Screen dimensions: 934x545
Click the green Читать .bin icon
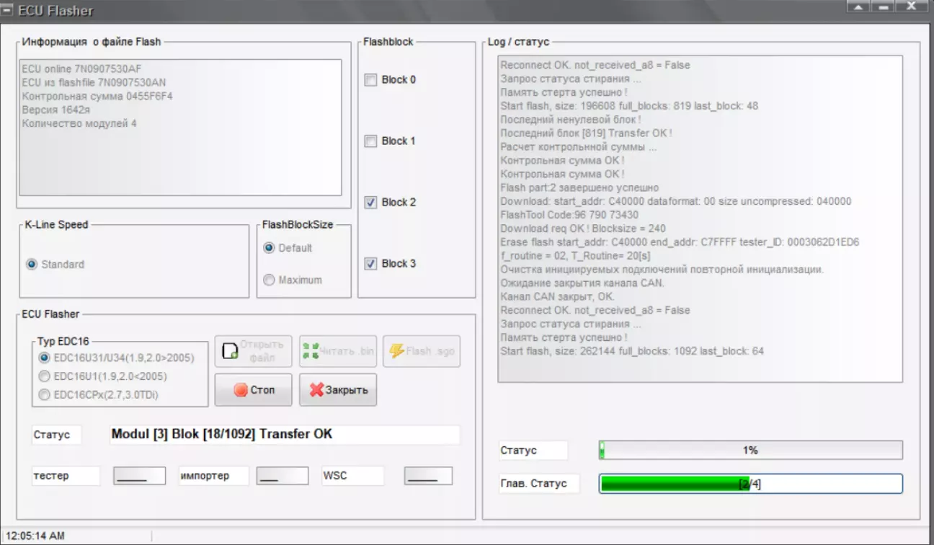tap(311, 351)
